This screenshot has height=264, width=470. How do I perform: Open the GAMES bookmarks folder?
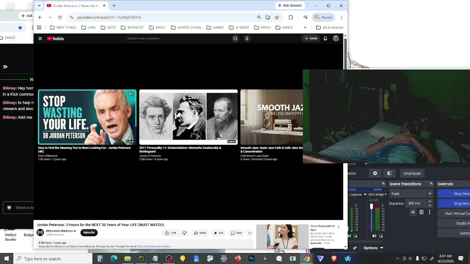tap(215, 27)
